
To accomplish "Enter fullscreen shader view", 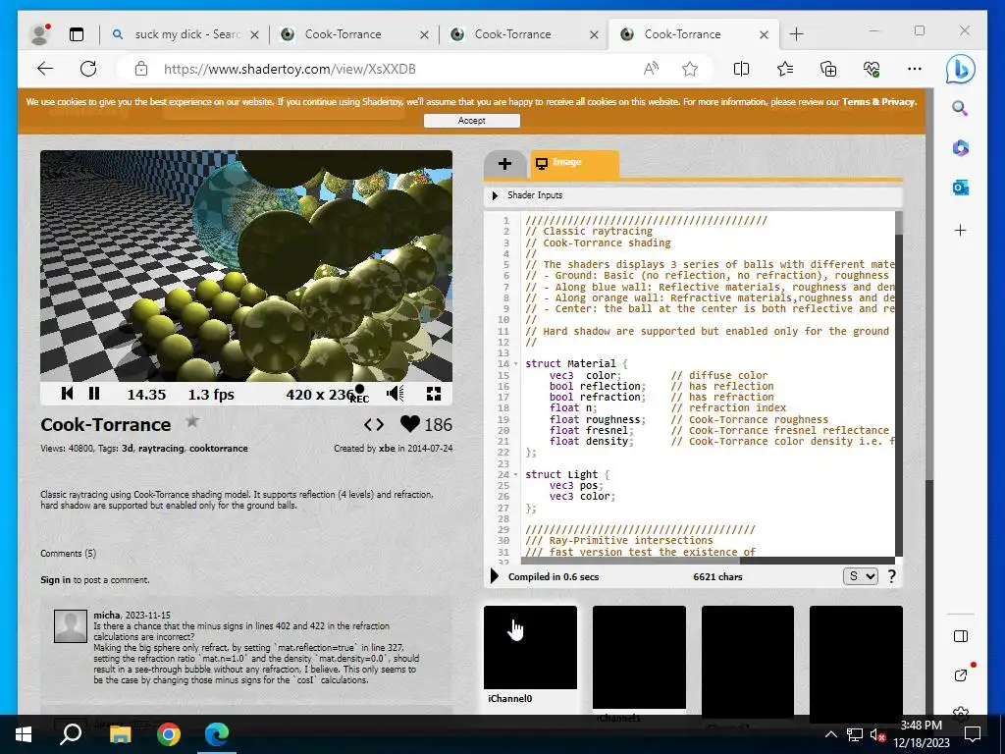I will (x=434, y=394).
